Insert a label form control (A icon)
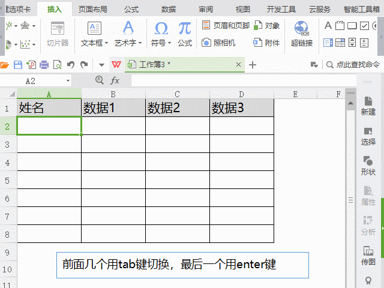The height and width of the screenshot is (288, 384). [x=328, y=25]
